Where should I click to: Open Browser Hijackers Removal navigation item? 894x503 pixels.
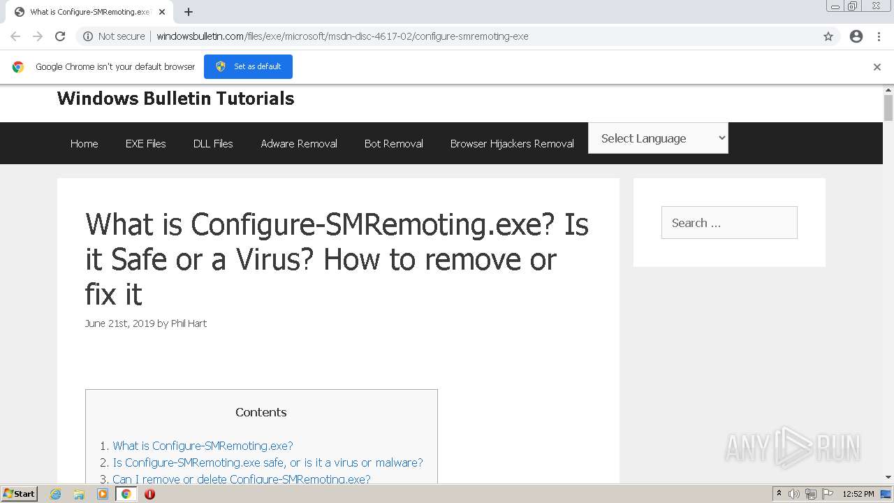[x=512, y=143]
